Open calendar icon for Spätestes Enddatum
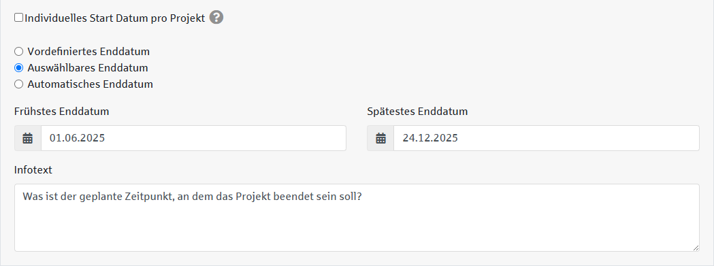 pyautogui.click(x=380, y=138)
